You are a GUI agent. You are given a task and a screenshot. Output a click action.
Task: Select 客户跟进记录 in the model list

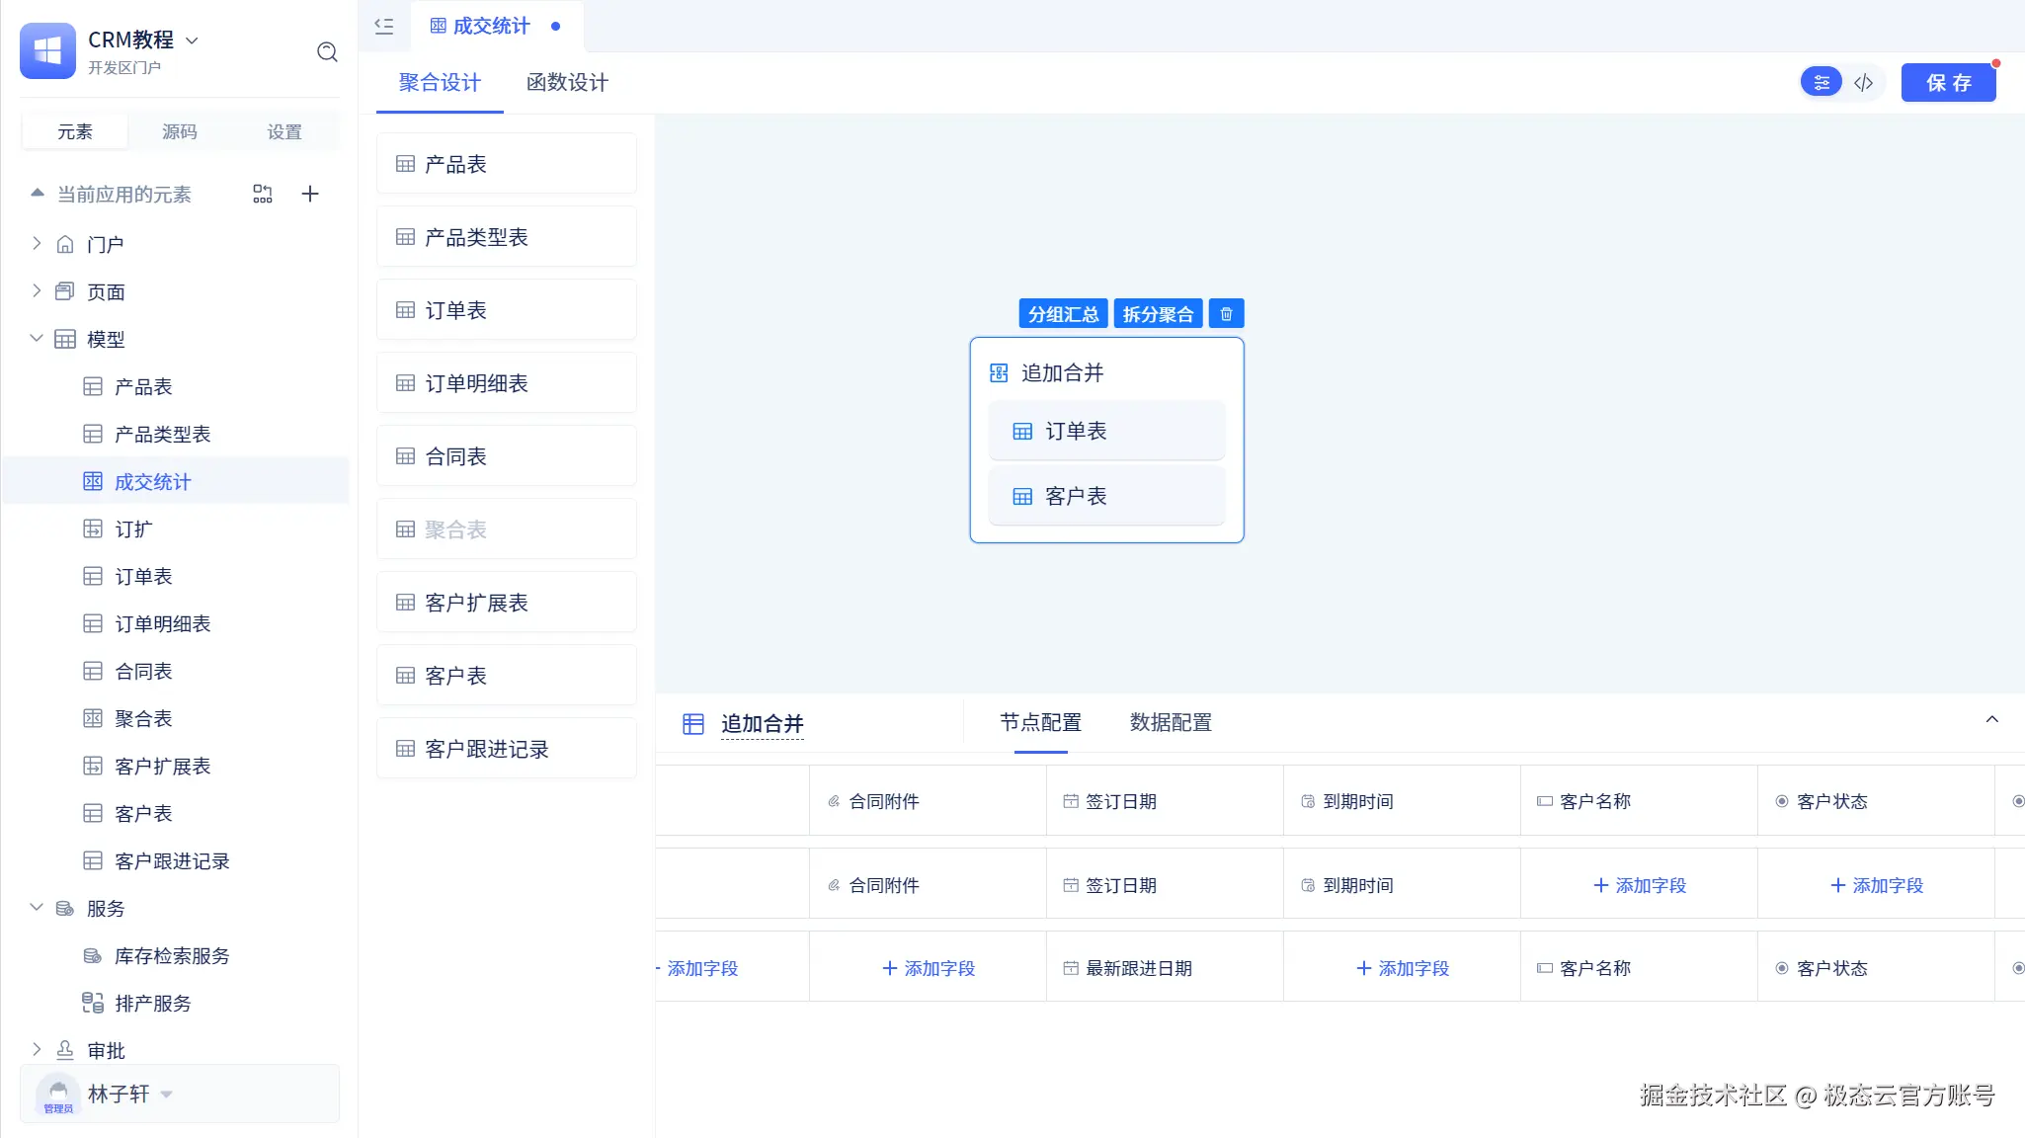tap(507, 749)
